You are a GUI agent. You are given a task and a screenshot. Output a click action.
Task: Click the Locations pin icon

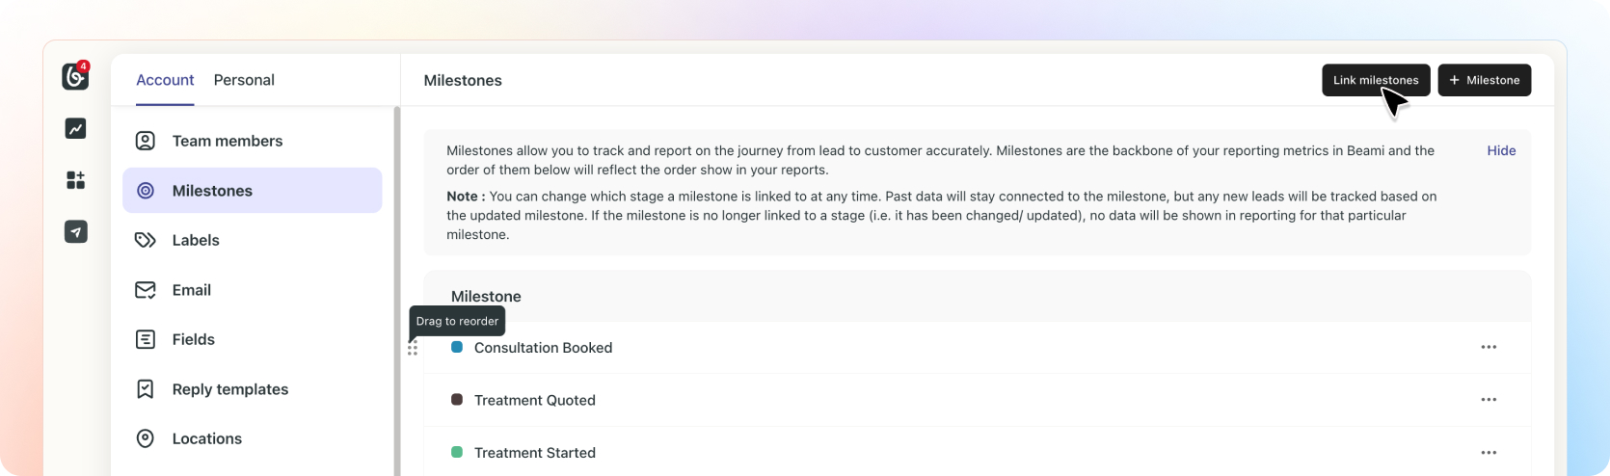click(x=146, y=438)
